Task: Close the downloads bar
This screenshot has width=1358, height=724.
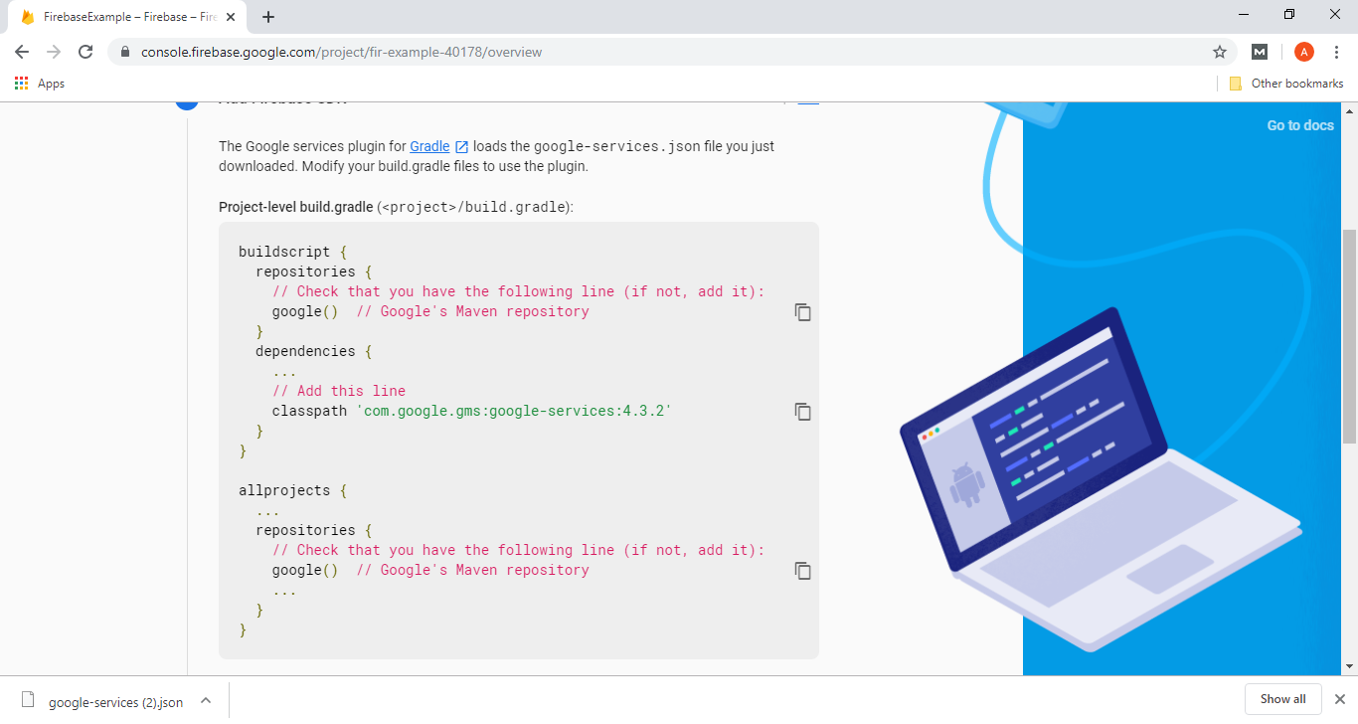Action: (x=1339, y=699)
